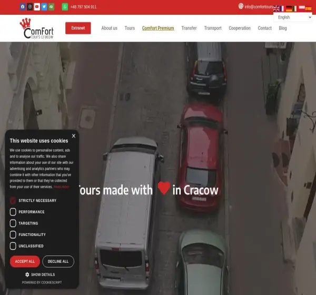This screenshot has height=295, width=316.
Task: Click 'This website uses cookies' heading
Action: pos(39,141)
